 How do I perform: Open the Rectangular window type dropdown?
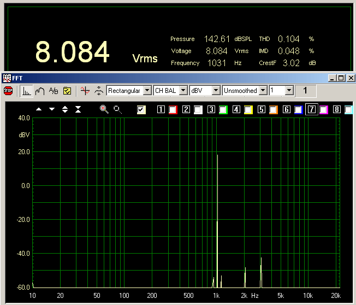click(147, 91)
